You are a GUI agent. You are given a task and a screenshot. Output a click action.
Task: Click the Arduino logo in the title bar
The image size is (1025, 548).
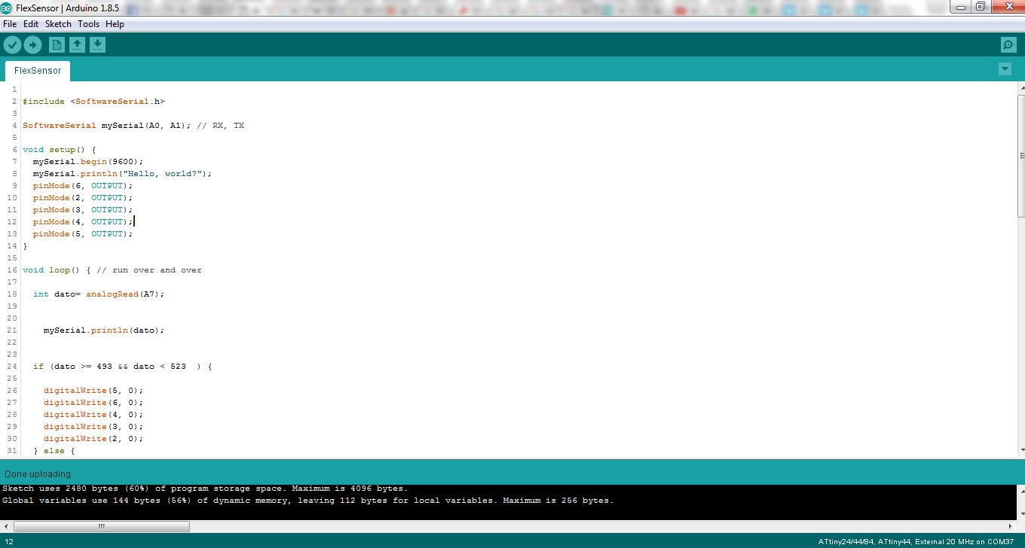pos(7,7)
